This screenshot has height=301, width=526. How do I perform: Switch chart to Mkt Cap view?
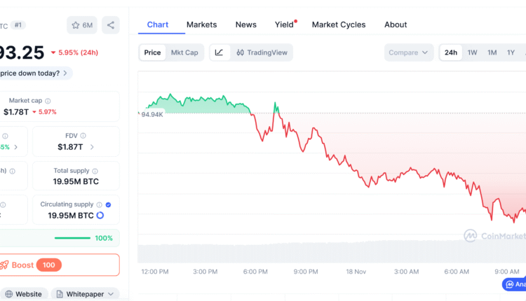tap(184, 52)
